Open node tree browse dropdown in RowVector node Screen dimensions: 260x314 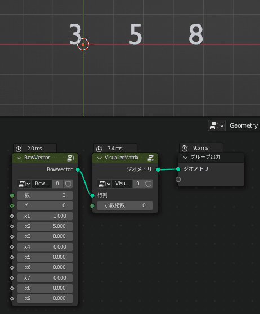(x=24, y=183)
